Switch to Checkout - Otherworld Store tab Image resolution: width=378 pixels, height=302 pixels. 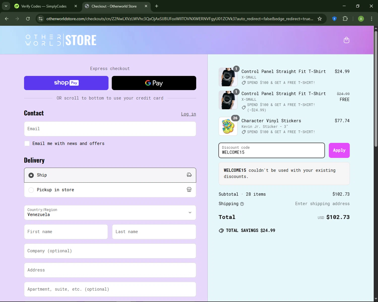pos(114,6)
